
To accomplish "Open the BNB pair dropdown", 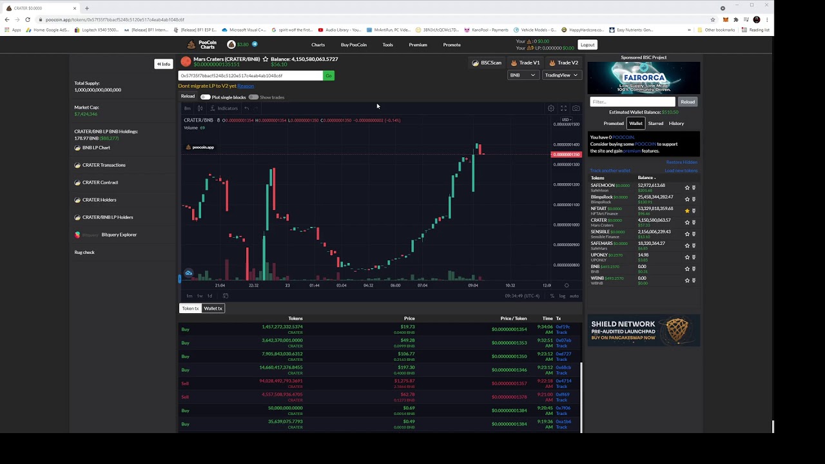I will (522, 75).
